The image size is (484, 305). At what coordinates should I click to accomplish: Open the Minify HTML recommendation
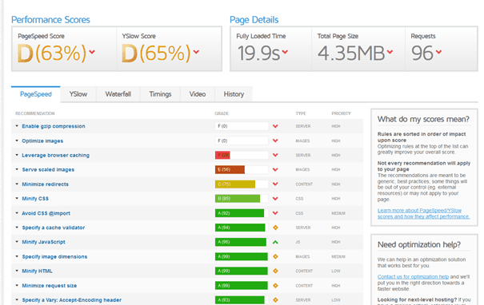click(x=37, y=271)
